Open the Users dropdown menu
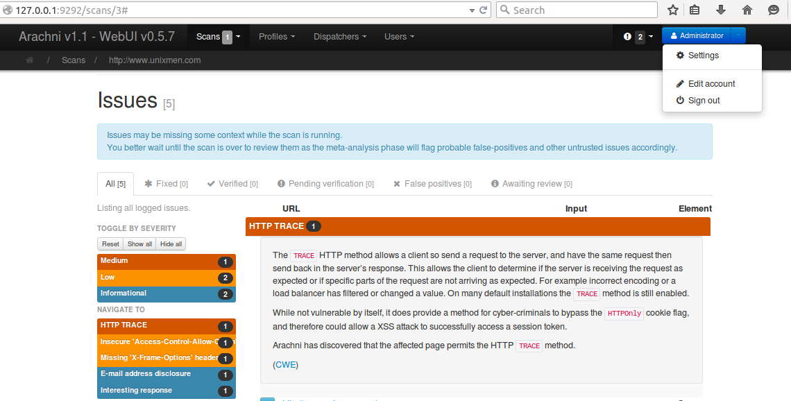791x401 pixels. [399, 36]
